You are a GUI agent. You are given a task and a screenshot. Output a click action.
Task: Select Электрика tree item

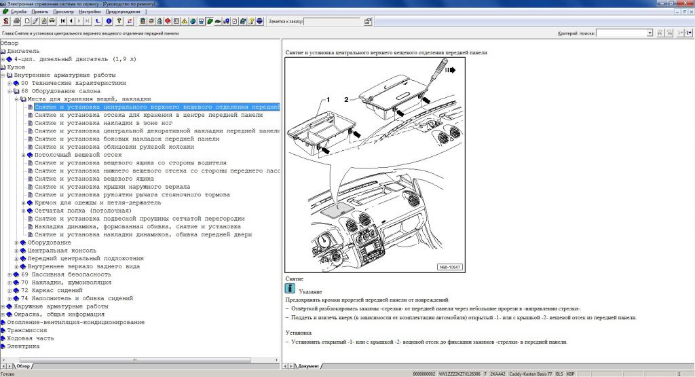coord(23,346)
